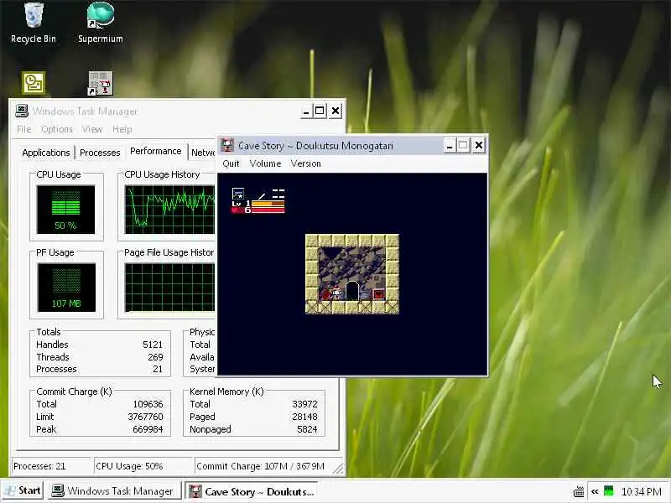This screenshot has width=671, height=503.
Task: Activate the Cave Story taskbar button
Action: pos(253,491)
